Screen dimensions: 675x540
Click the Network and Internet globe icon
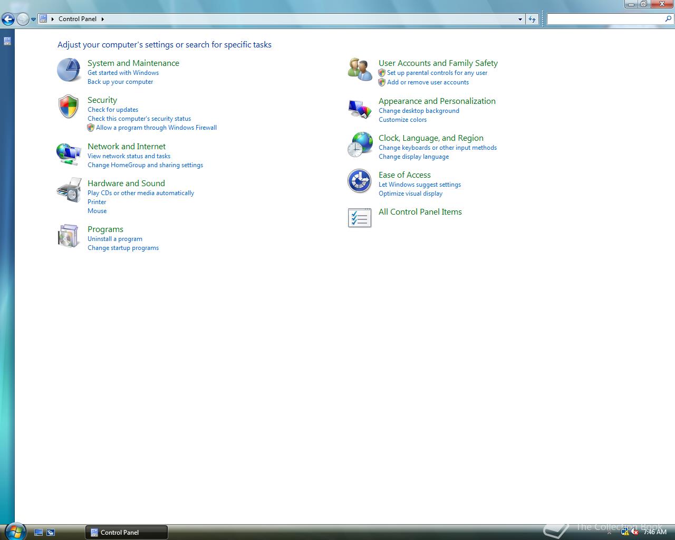69,153
